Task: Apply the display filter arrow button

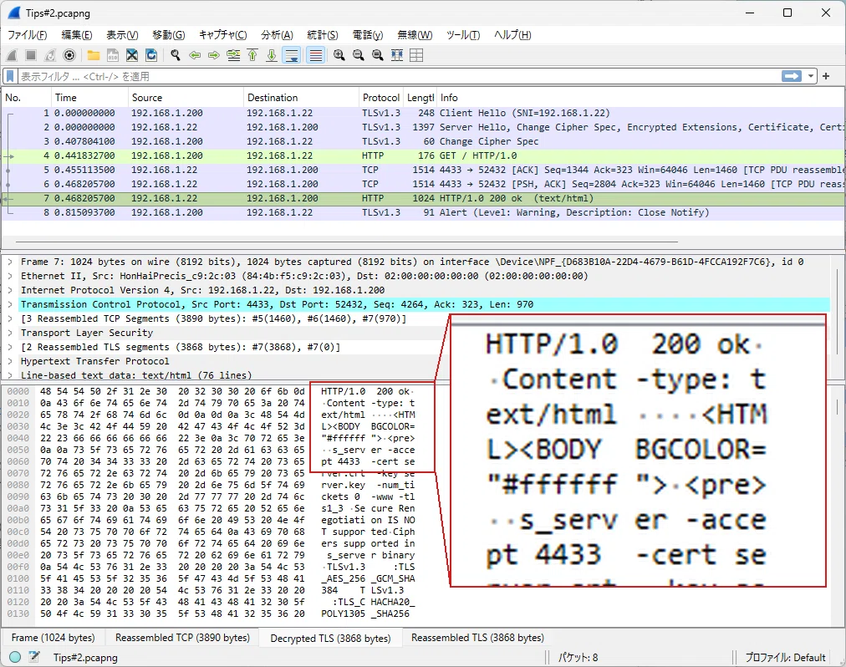Action: tap(792, 76)
